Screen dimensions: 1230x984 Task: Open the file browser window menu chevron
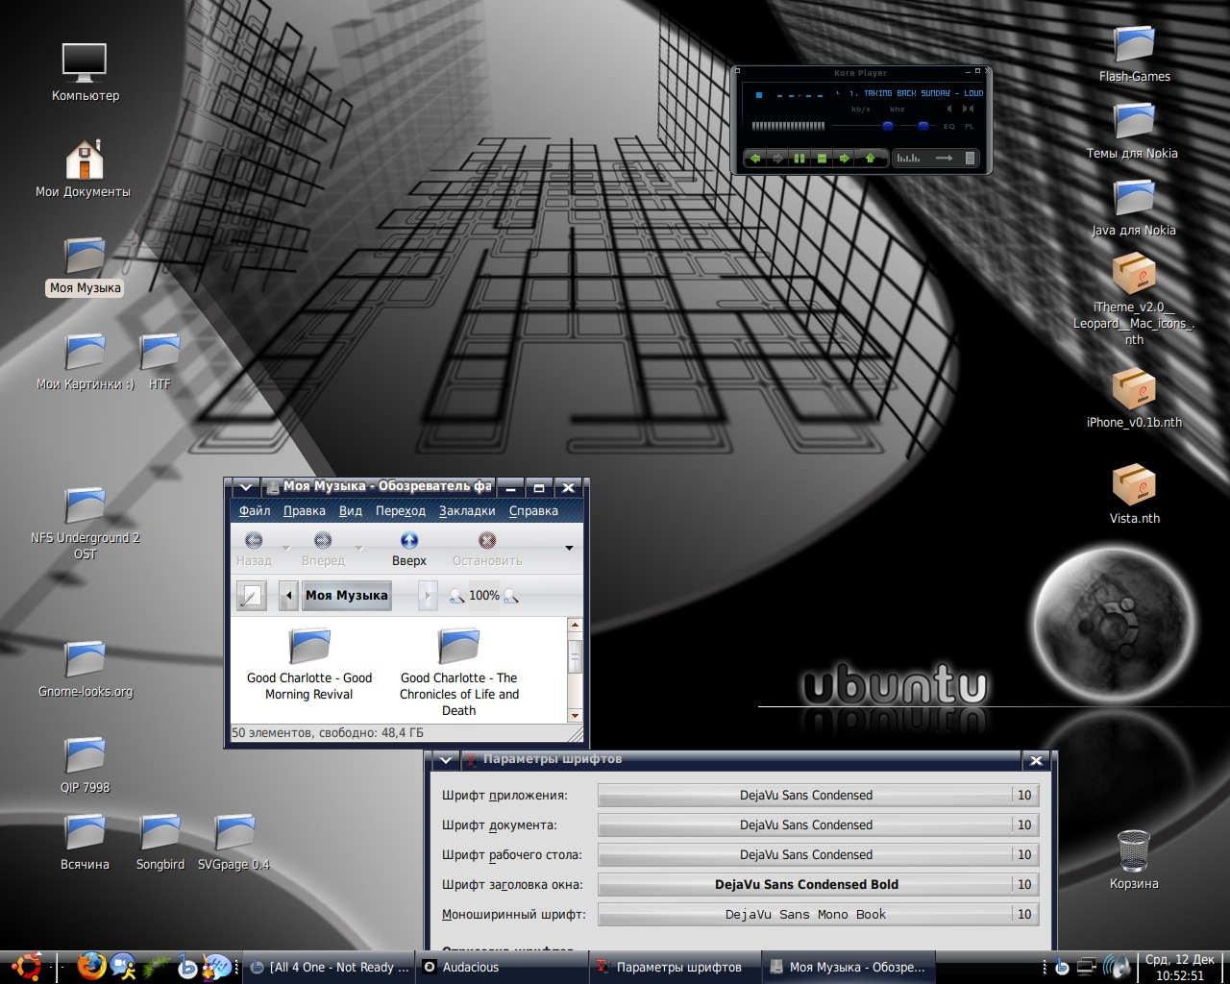pyautogui.click(x=245, y=487)
